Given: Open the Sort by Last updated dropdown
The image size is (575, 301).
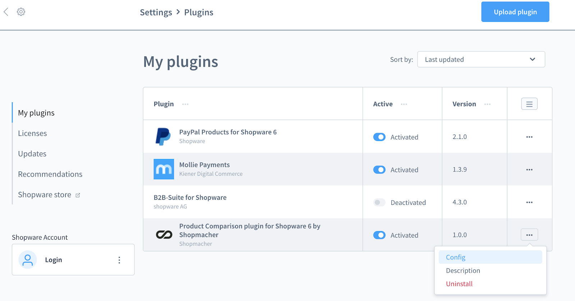Looking at the screenshot, I should click(x=481, y=60).
